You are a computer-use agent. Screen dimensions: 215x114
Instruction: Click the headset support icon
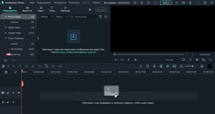[148, 3]
